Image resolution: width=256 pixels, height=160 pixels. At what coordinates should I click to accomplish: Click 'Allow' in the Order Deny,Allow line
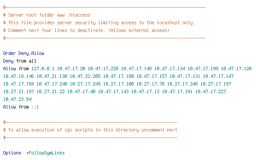point(38,53)
